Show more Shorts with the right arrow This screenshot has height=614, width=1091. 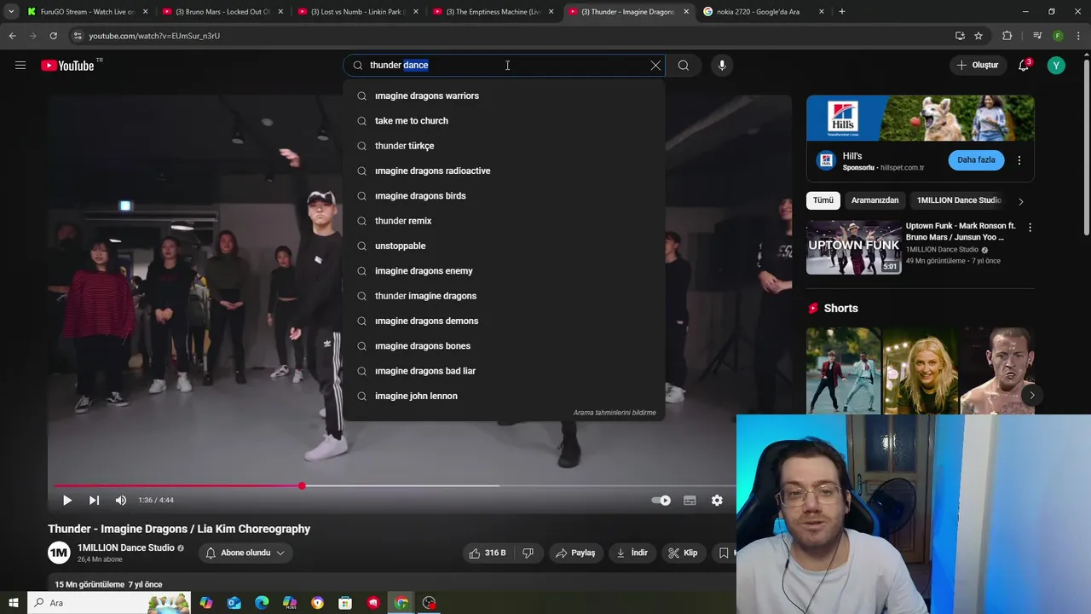coord(1031,395)
